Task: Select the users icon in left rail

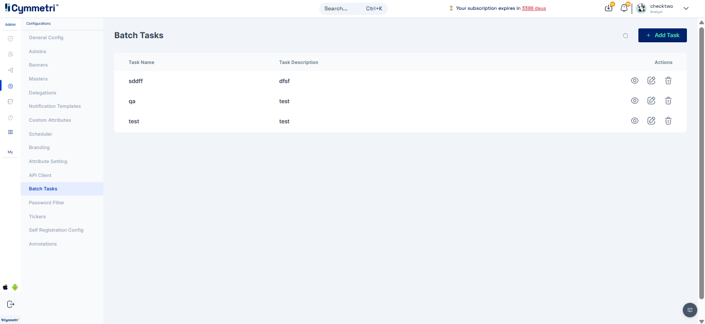Action: tap(10, 54)
